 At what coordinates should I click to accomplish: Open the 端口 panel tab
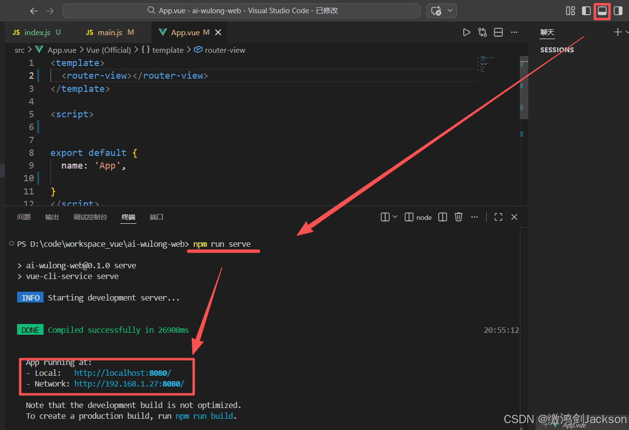point(157,217)
